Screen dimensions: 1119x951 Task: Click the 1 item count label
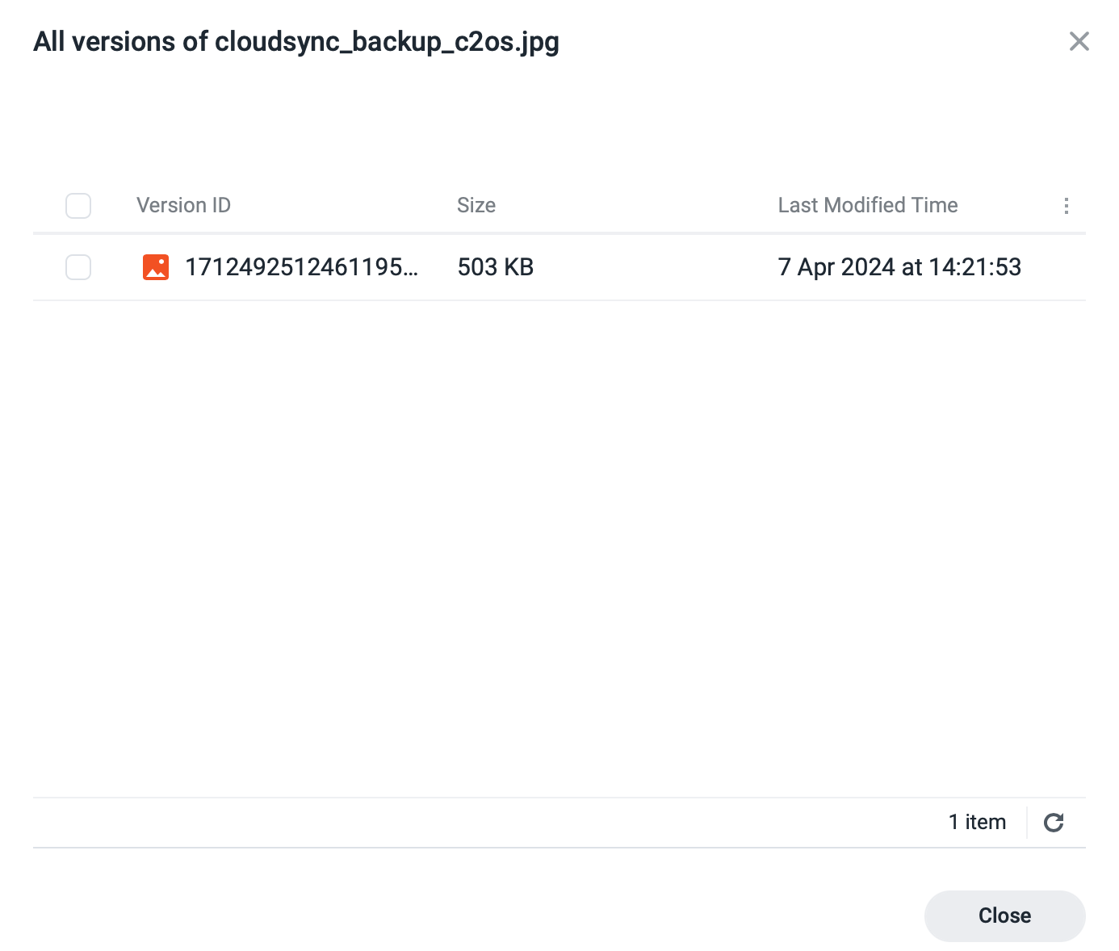pyautogui.click(x=977, y=822)
